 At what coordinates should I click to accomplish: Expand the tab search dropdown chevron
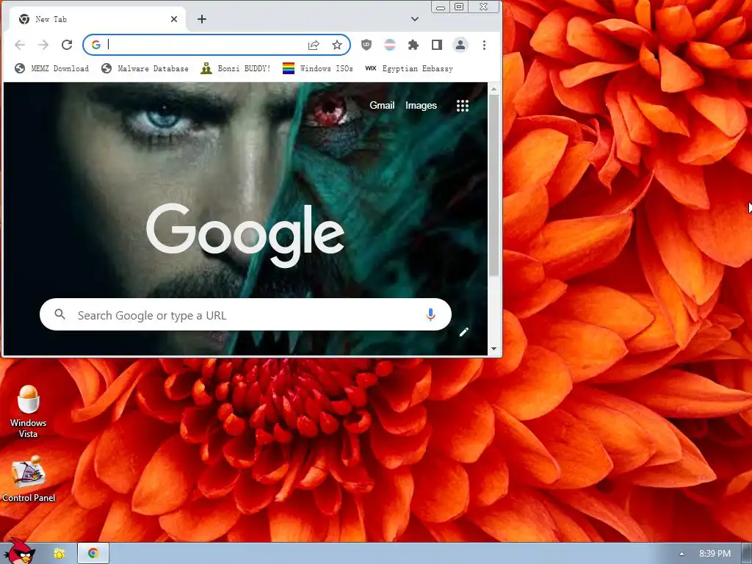tap(415, 19)
